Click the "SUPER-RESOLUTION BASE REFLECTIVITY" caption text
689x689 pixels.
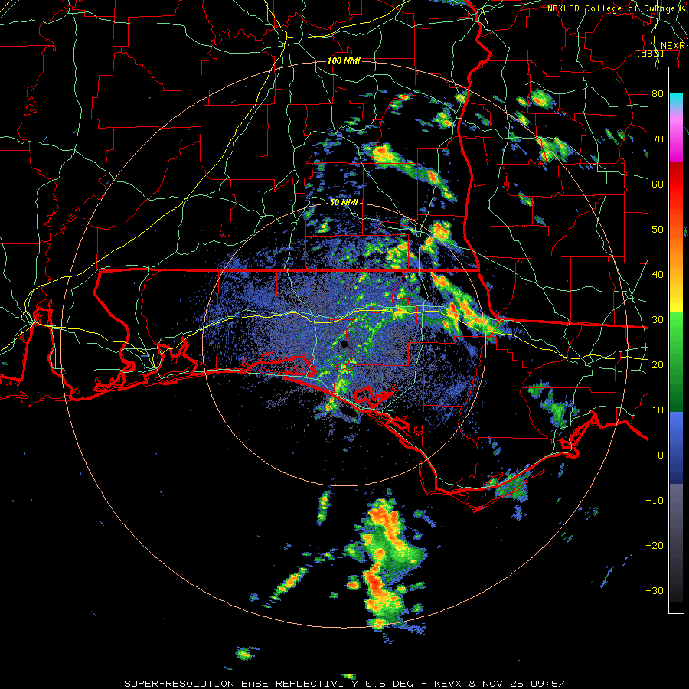(x=241, y=684)
